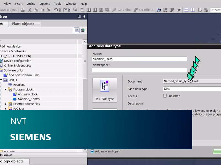The height and width of the screenshot is (165, 221).
Task: Click the Name field containing Machine_State
Action: click(140, 59)
